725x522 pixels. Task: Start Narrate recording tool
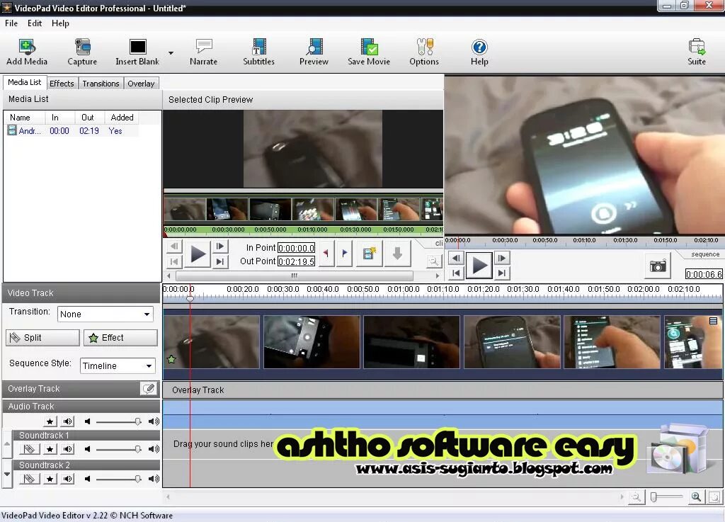click(x=203, y=52)
